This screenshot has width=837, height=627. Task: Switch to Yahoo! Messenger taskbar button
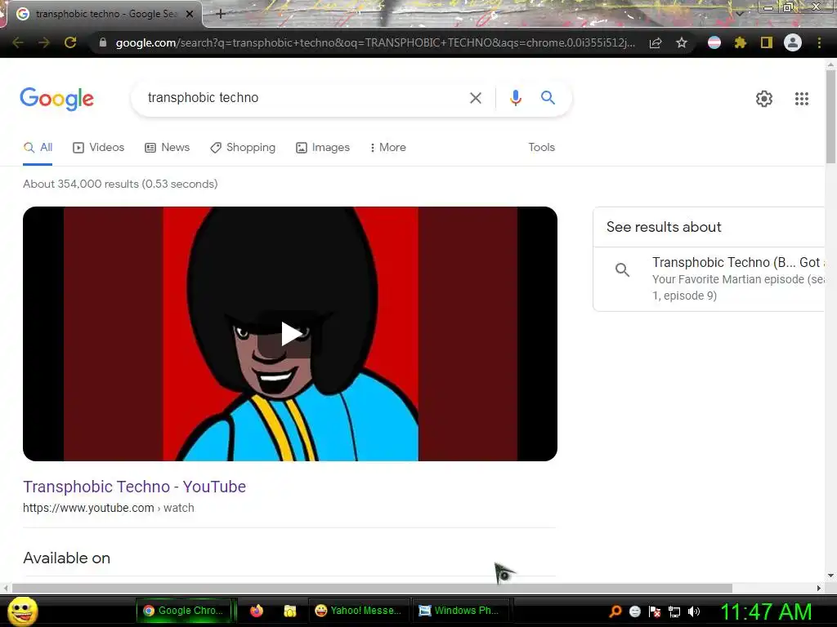[x=359, y=611]
